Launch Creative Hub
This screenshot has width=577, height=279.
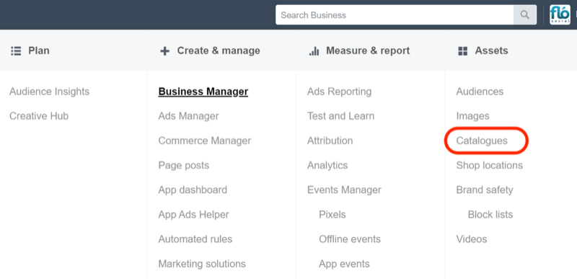pyautogui.click(x=39, y=116)
